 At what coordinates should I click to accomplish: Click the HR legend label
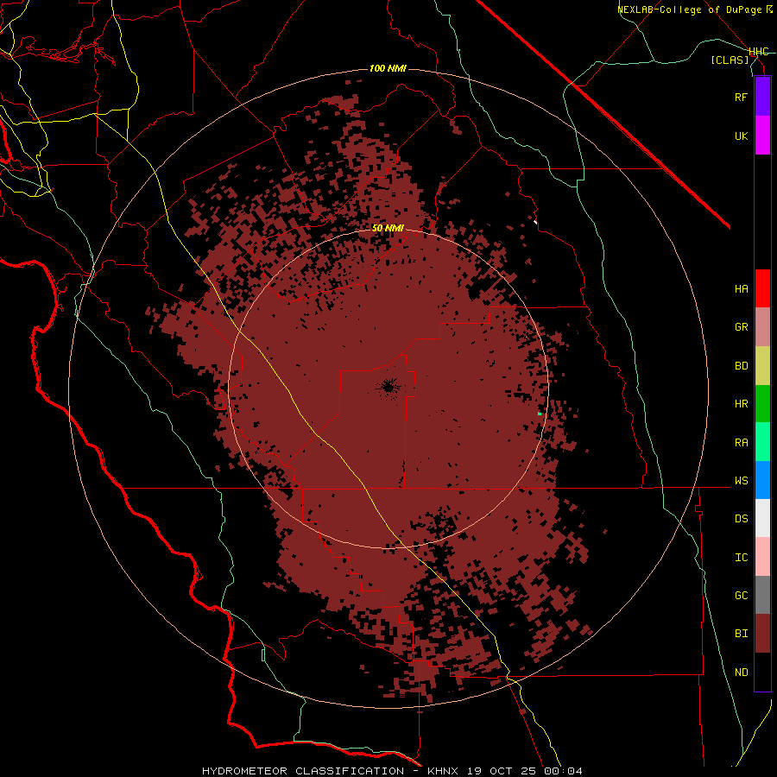coord(741,404)
